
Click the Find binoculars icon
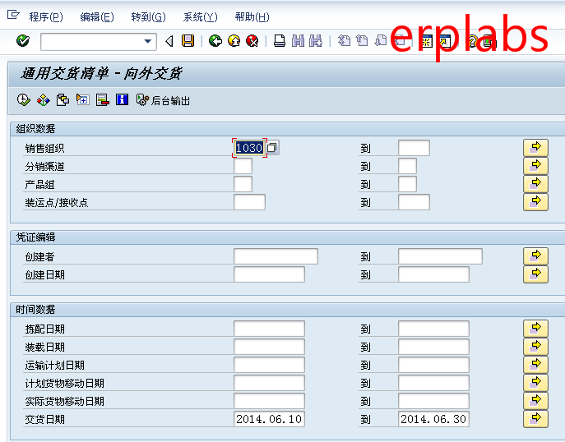click(x=298, y=41)
